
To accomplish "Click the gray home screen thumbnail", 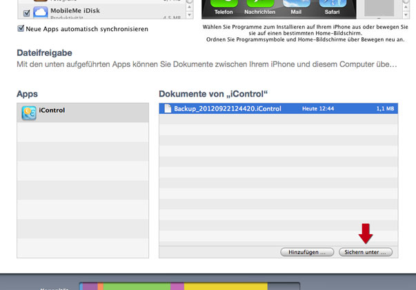I will pos(379,8).
